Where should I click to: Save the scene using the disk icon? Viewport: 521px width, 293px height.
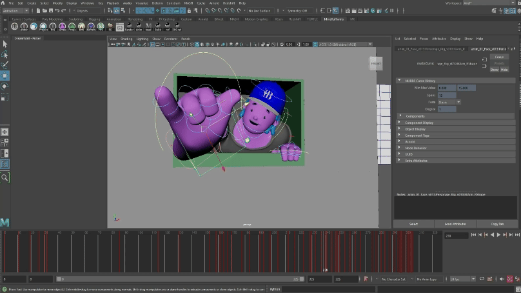coord(50,10)
